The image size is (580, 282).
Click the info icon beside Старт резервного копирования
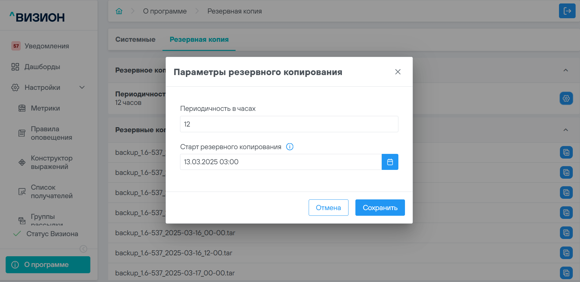(290, 147)
